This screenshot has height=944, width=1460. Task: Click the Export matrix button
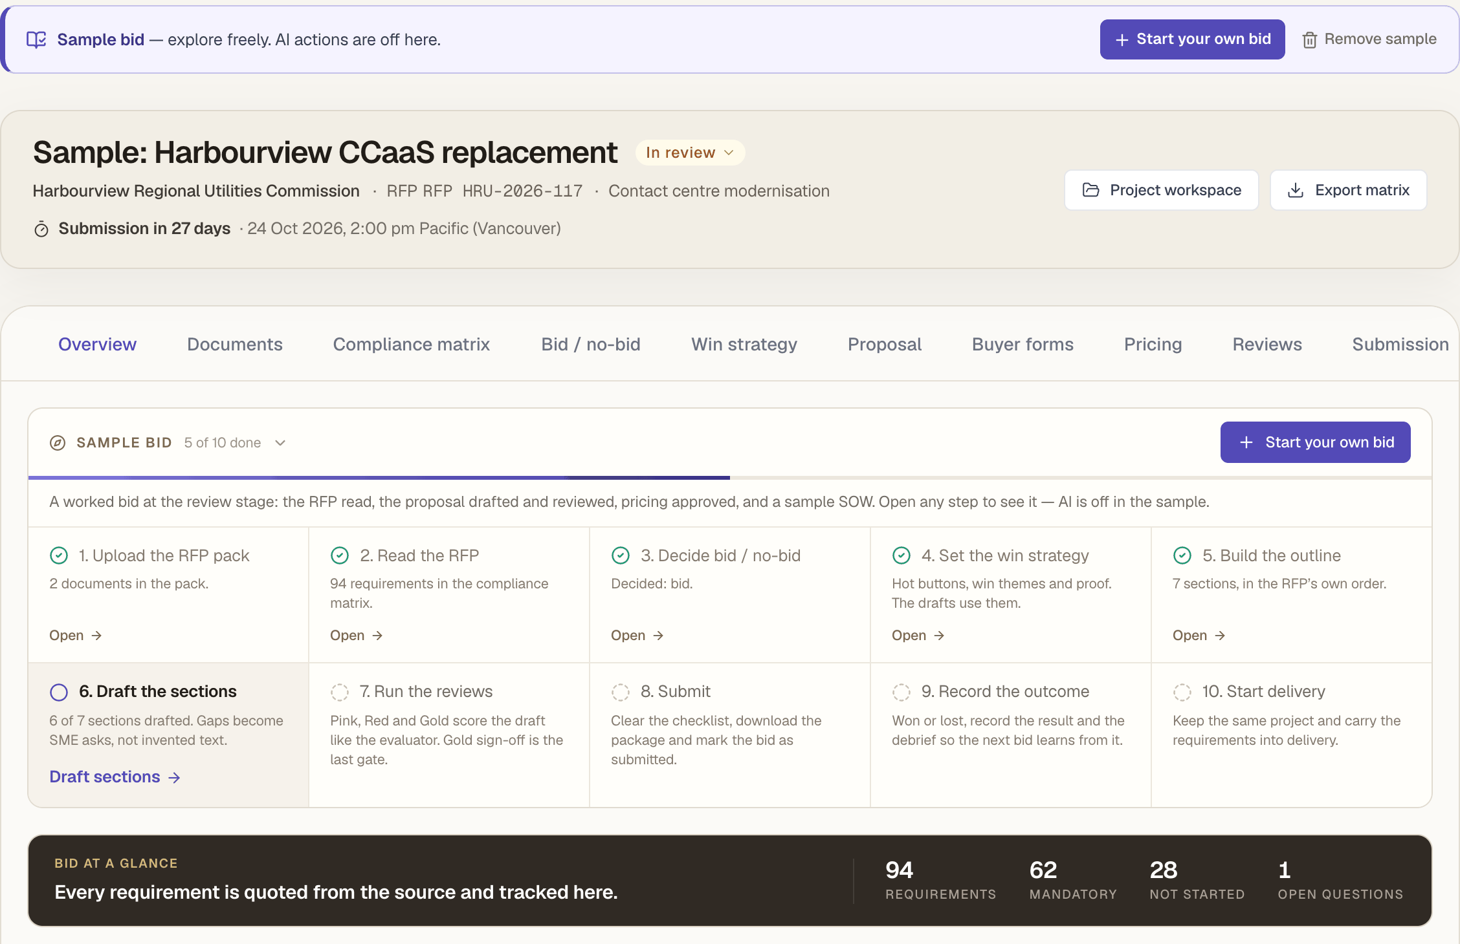point(1349,190)
